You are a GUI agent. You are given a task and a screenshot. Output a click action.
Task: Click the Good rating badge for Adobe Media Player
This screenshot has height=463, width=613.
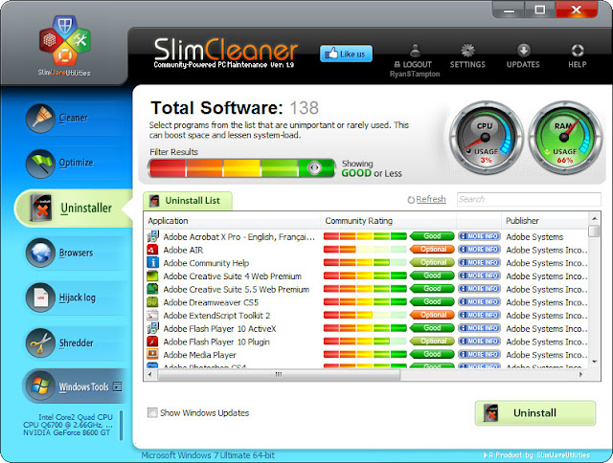coord(432,354)
